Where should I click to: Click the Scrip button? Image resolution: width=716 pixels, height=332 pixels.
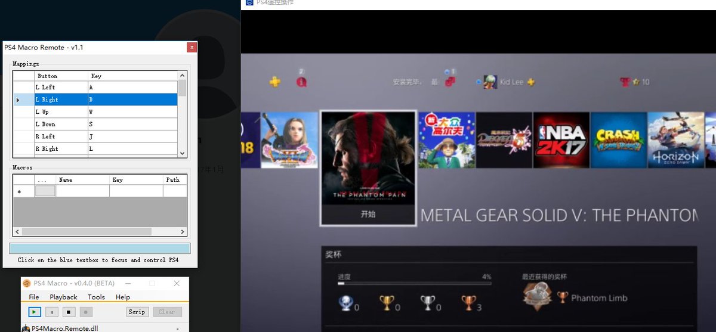pyautogui.click(x=137, y=312)
